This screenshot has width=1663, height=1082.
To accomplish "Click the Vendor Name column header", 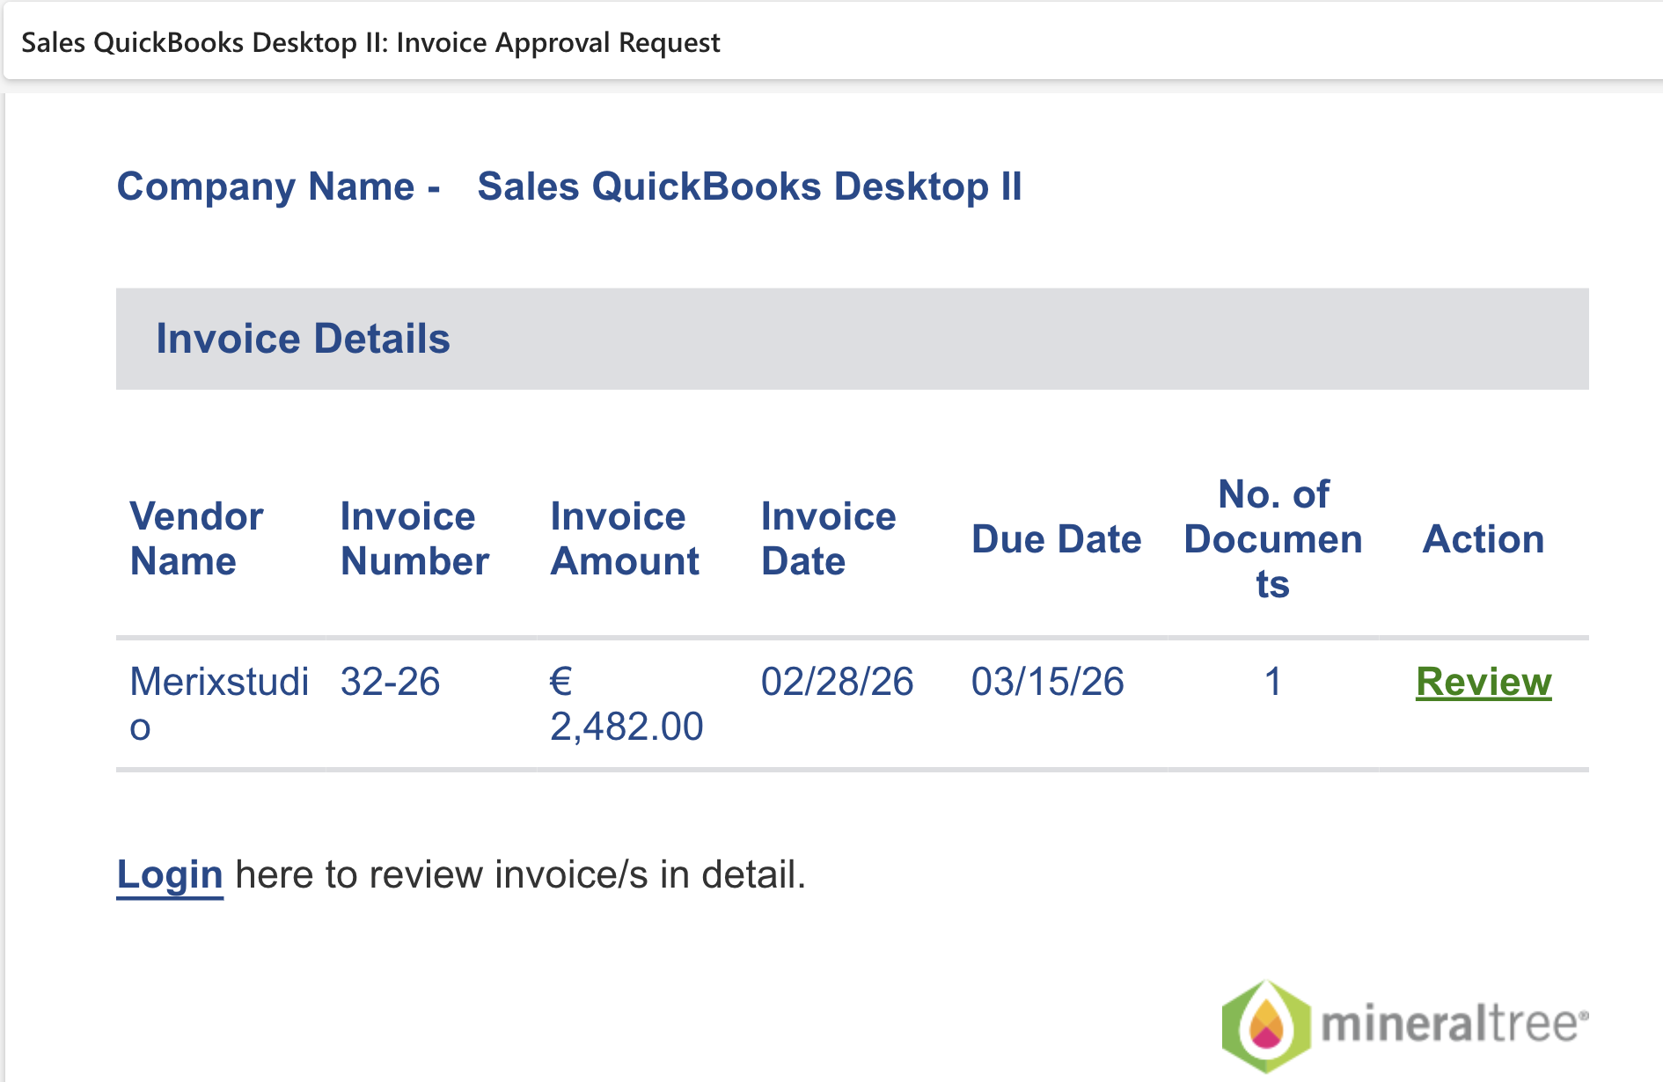I will click(196, 538).
